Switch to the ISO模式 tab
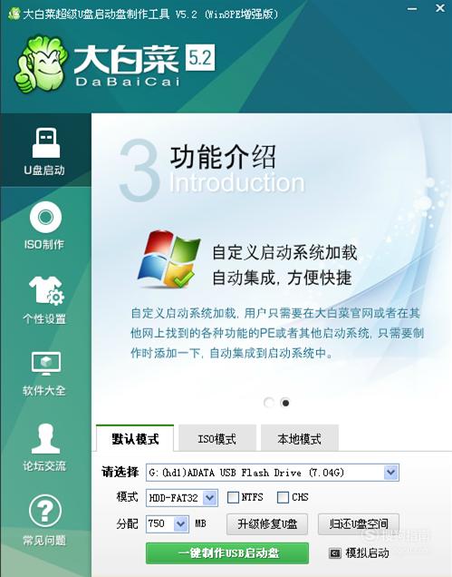 (217, 438)
